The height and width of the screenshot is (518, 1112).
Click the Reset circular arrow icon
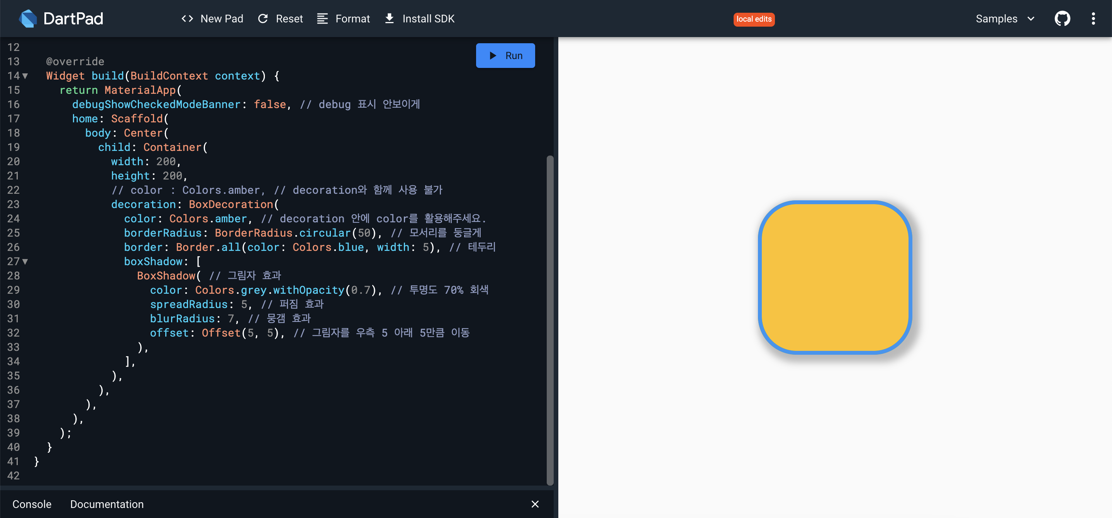[263, 19]
